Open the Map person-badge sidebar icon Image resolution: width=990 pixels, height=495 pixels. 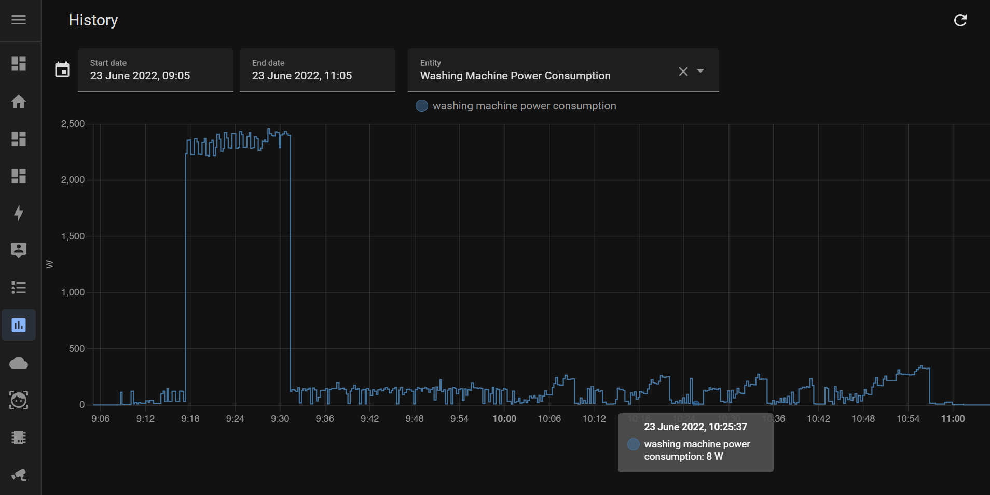tap(19, 250)
